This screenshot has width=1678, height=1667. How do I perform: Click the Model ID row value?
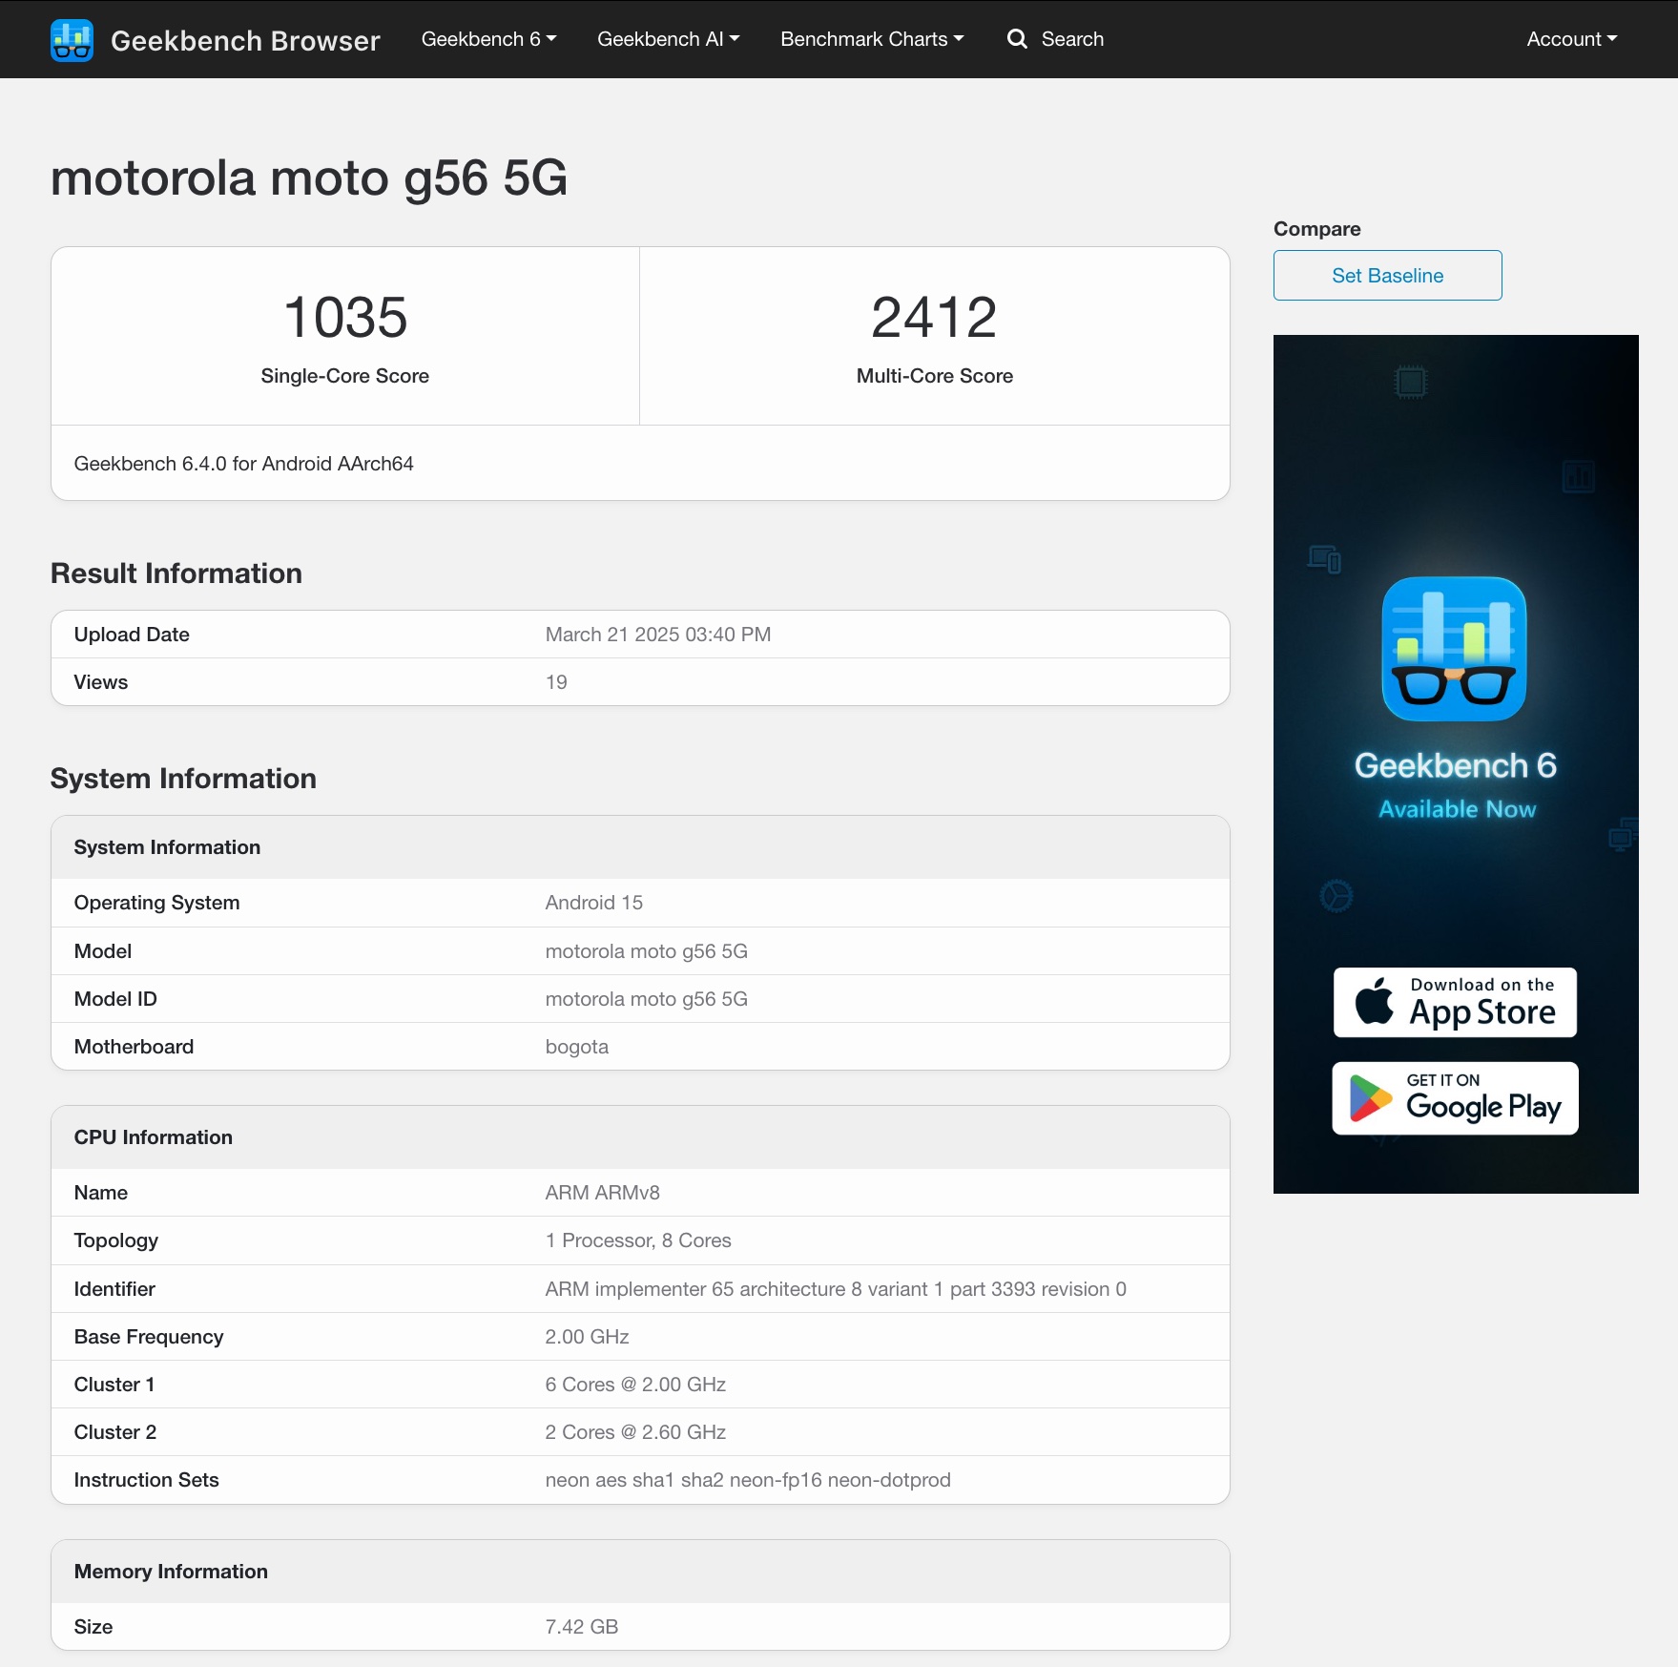pyautogui.click(x=647, y=999)
